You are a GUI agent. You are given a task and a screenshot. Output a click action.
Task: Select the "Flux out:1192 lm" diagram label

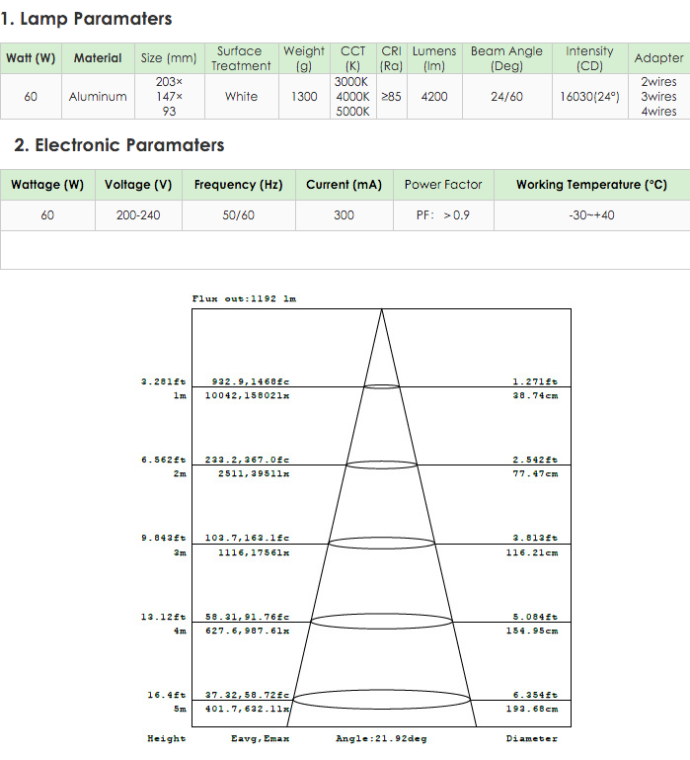click(x=244, y=298)
